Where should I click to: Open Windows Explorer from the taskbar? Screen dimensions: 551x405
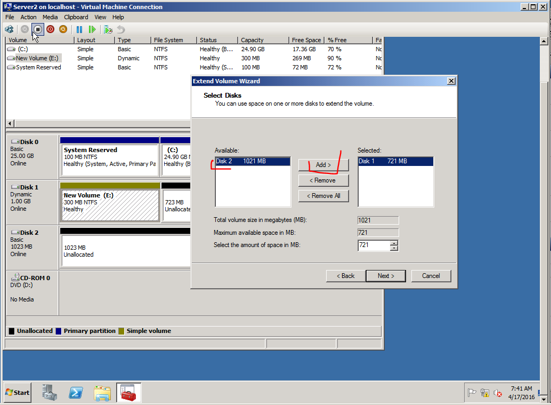pyautogui.click(x=102, y=393)
